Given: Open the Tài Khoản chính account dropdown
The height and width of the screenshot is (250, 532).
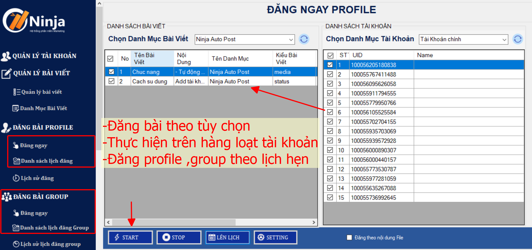Looking at the screenshot, I should (x=463, y=39).
